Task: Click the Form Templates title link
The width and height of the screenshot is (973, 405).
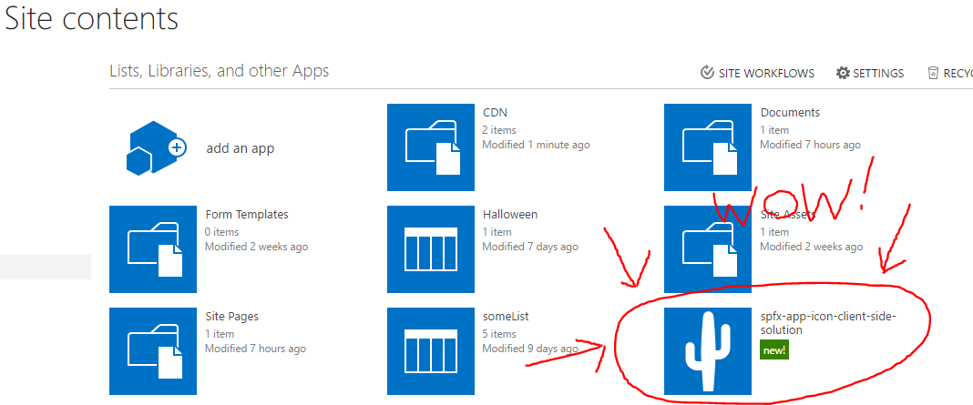Action: click(x=246, y=215)
